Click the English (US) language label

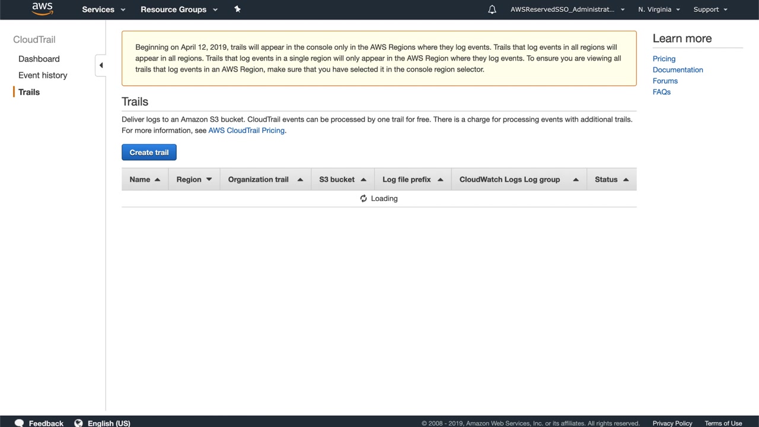click(109, 423)
